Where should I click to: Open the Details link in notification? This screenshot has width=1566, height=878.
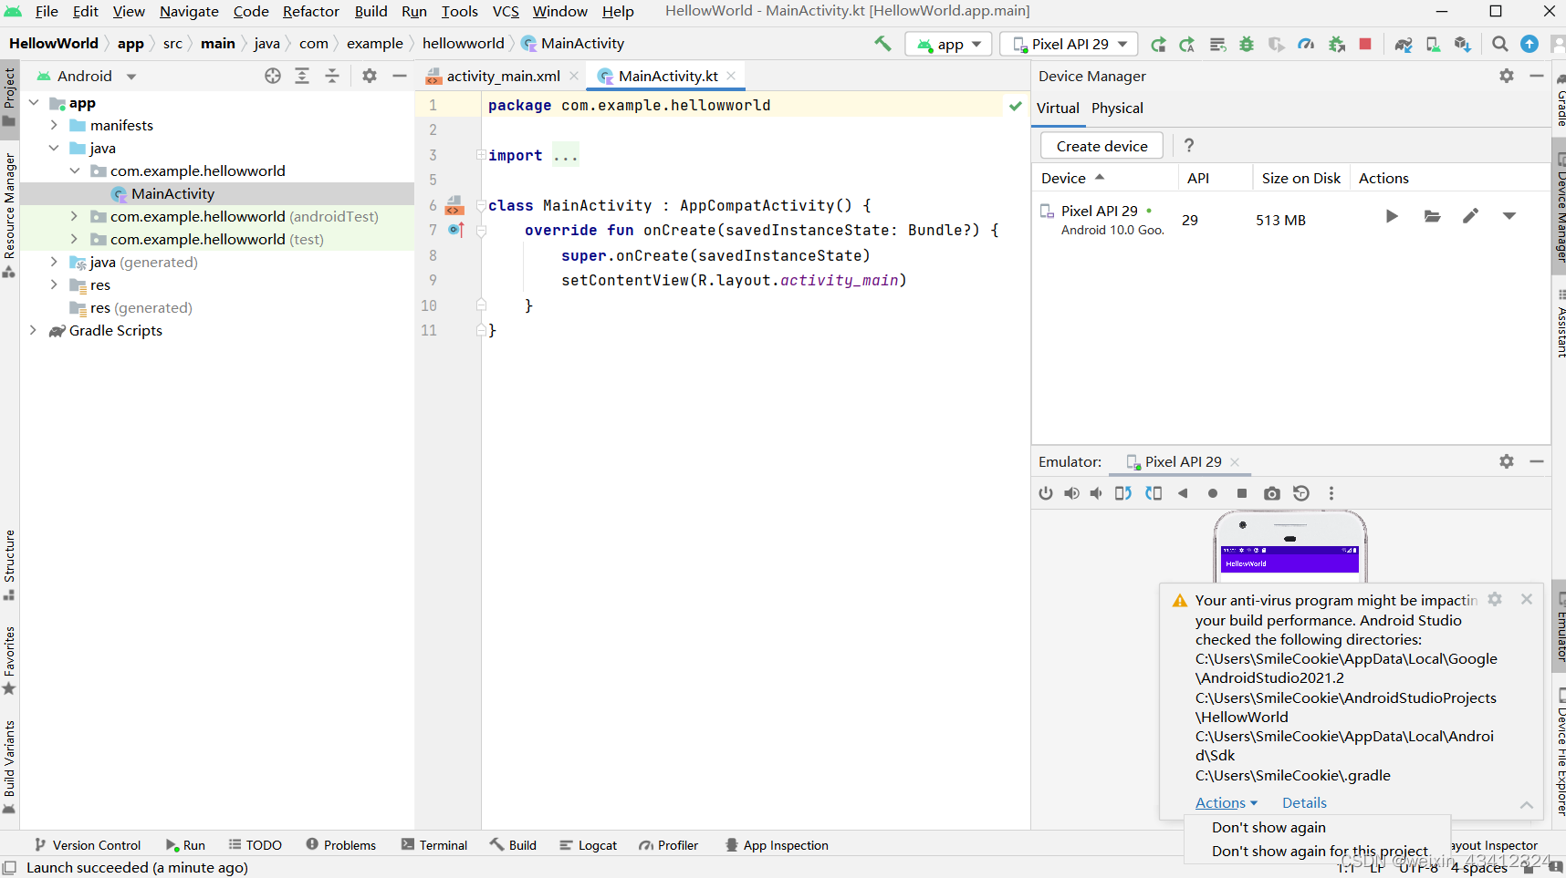1304,802
